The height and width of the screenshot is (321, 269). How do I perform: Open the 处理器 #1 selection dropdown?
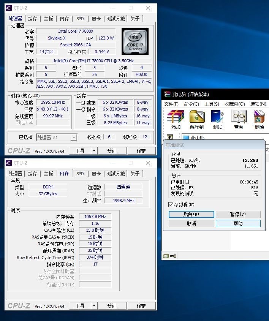(x=74, y=137)
